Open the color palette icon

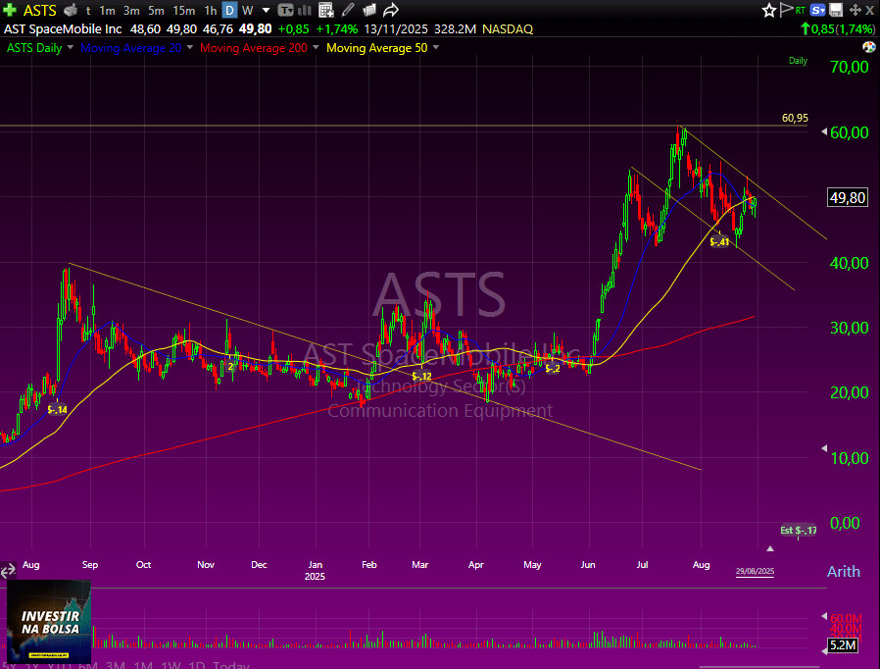point(868,47)
